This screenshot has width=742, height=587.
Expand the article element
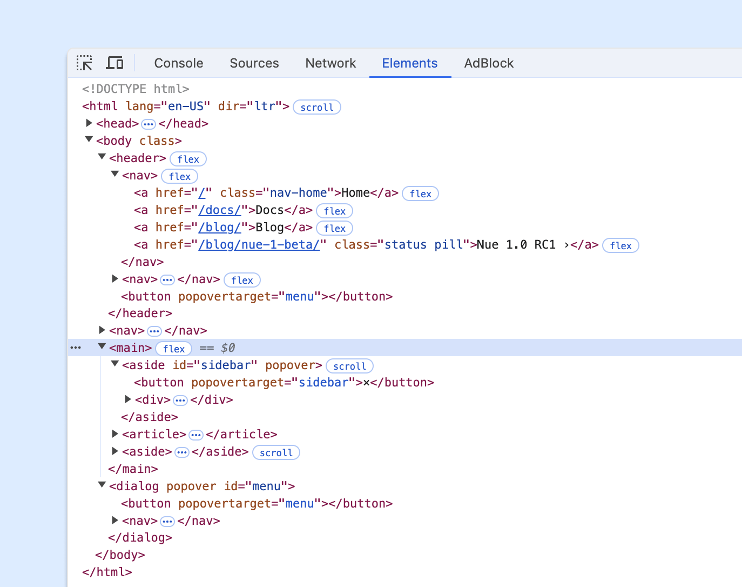click(115, 433)
